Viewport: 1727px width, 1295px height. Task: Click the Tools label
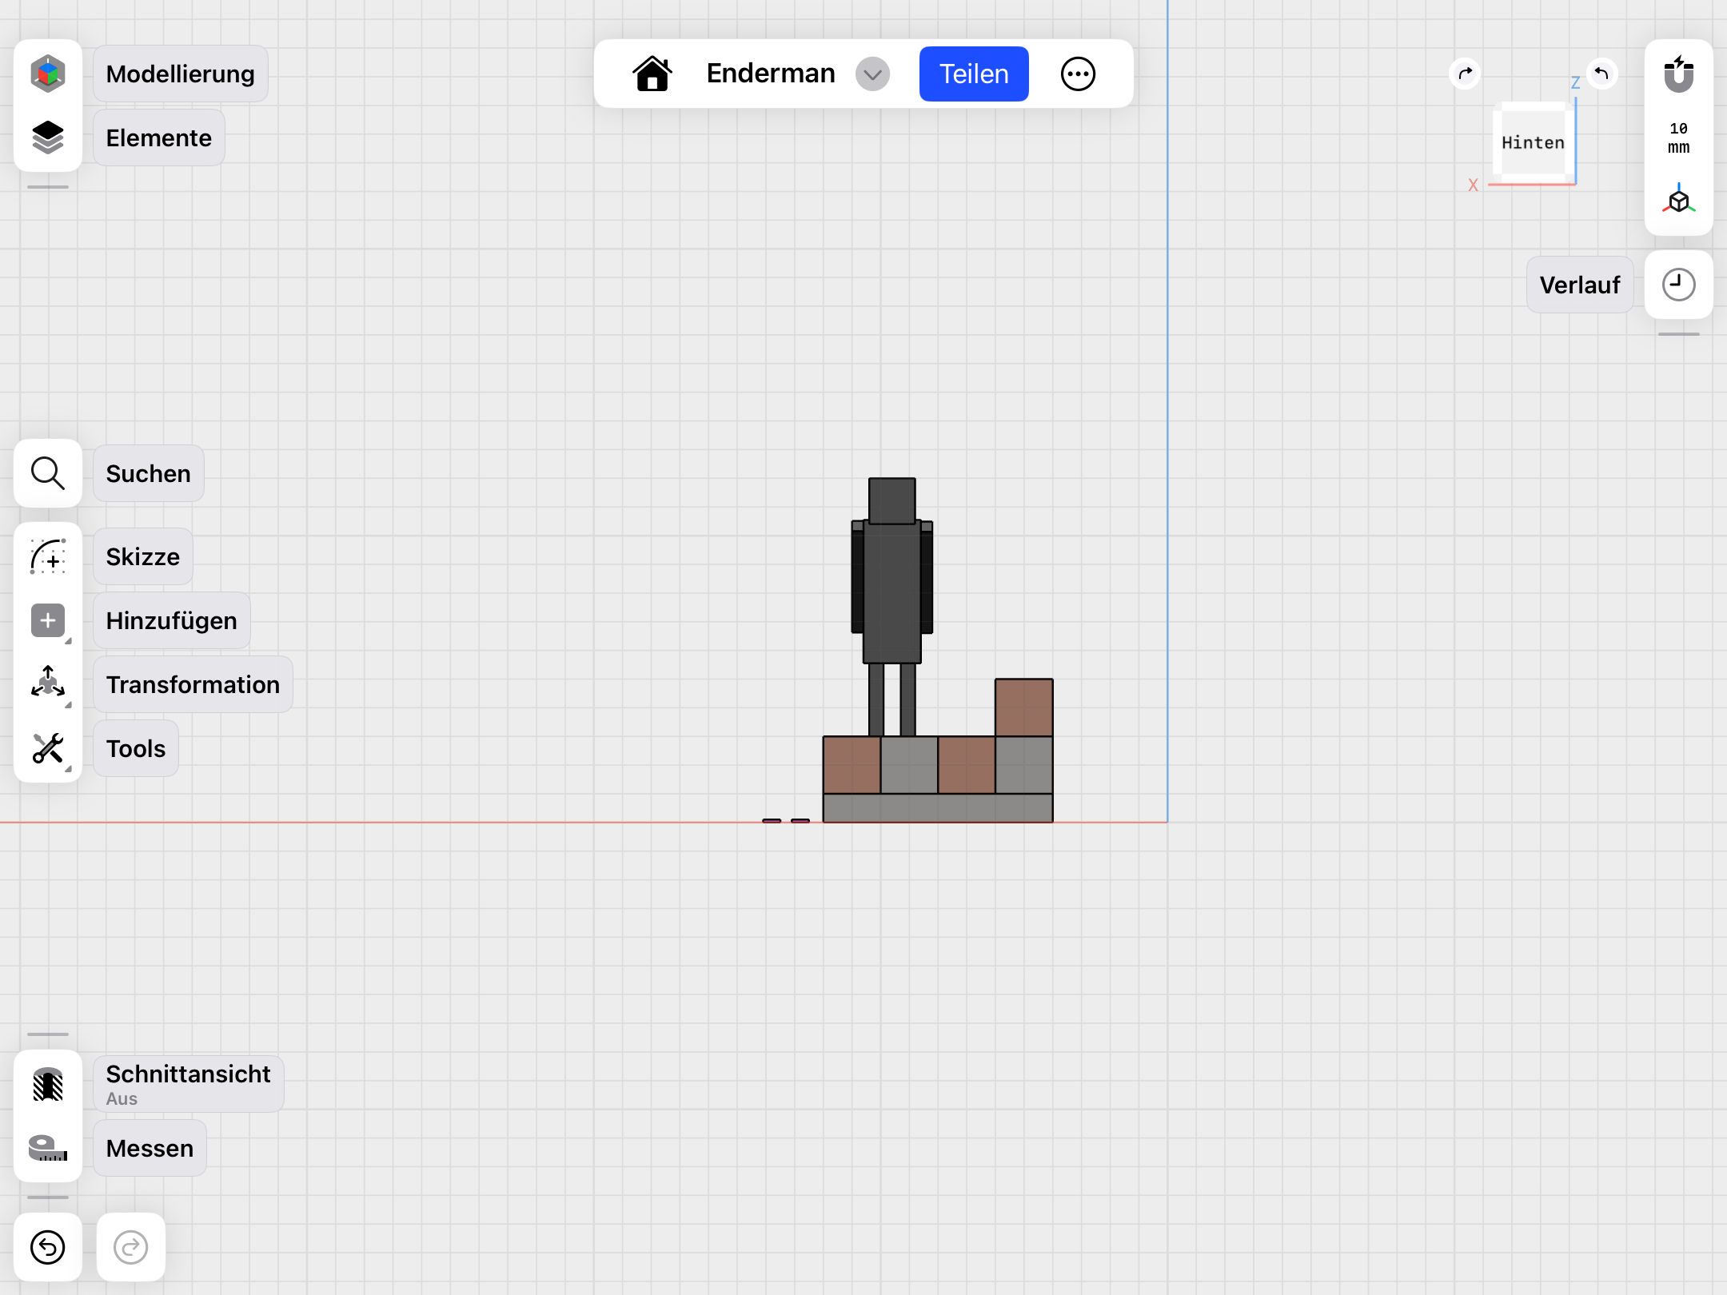pos(136,748)
